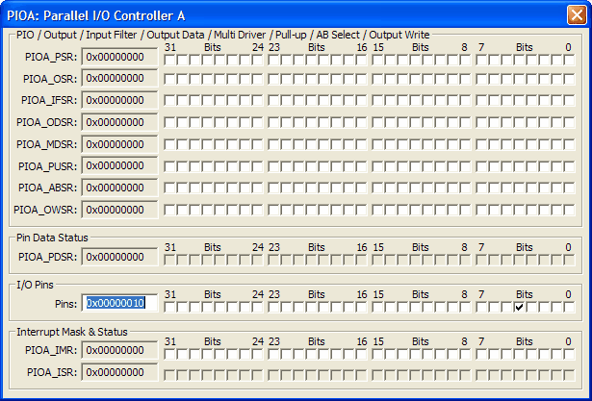
Task: Check bit 31 in the Pins row
Action: tap(169, 307)
